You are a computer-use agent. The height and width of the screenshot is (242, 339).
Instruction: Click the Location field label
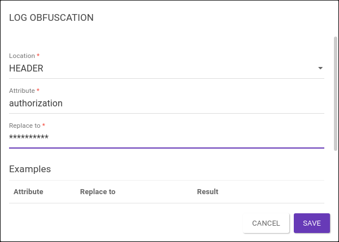(x=22, y=56)
